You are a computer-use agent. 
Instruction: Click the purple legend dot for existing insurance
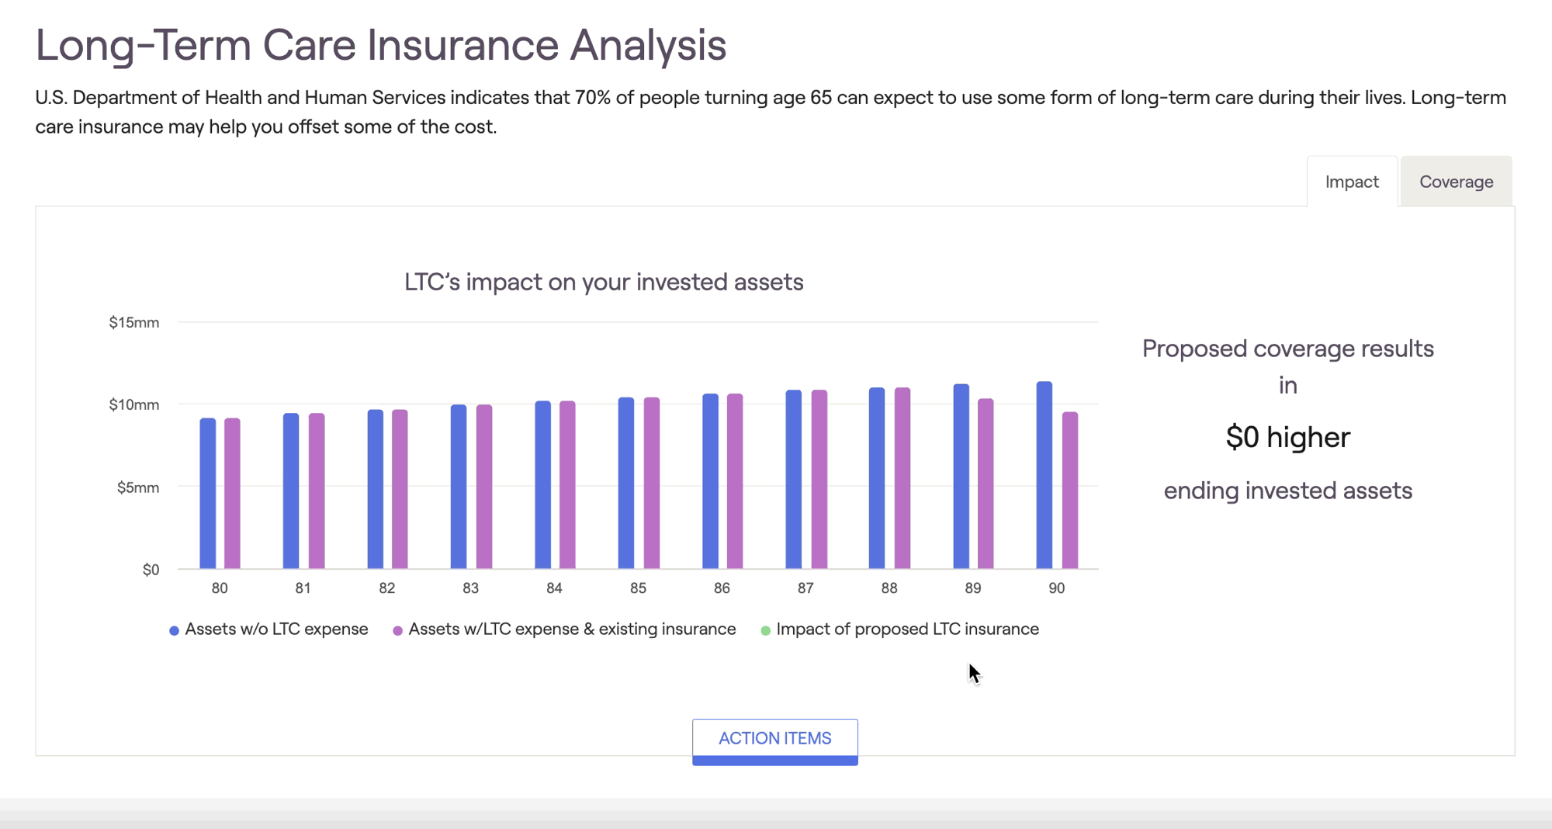pos(397,630)
